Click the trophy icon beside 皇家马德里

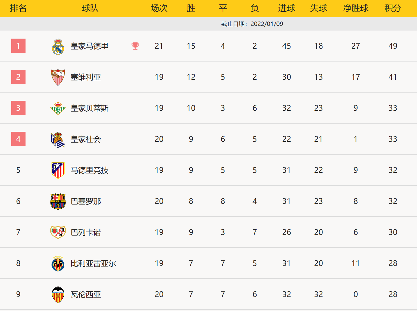click(135, 46)
